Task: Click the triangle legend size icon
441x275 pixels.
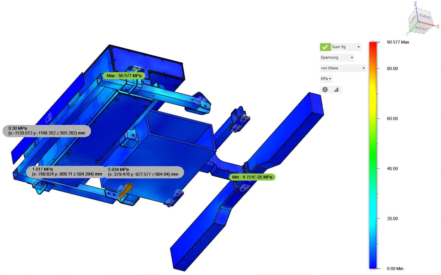Action: coord(336,90)
